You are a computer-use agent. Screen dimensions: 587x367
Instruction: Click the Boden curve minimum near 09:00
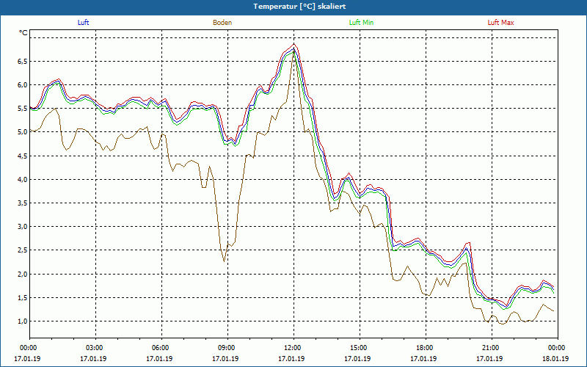coord(225,261)
